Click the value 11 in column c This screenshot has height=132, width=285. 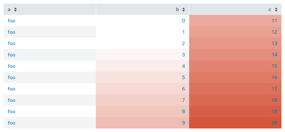[x=274, y=21]
